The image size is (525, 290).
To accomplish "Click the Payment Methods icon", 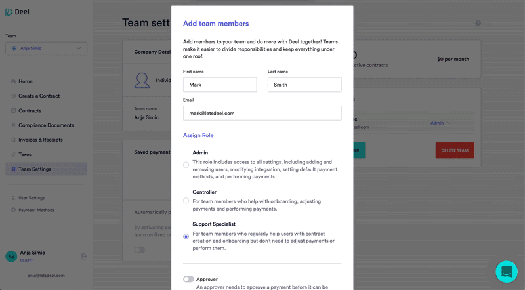I will point(13,210).
